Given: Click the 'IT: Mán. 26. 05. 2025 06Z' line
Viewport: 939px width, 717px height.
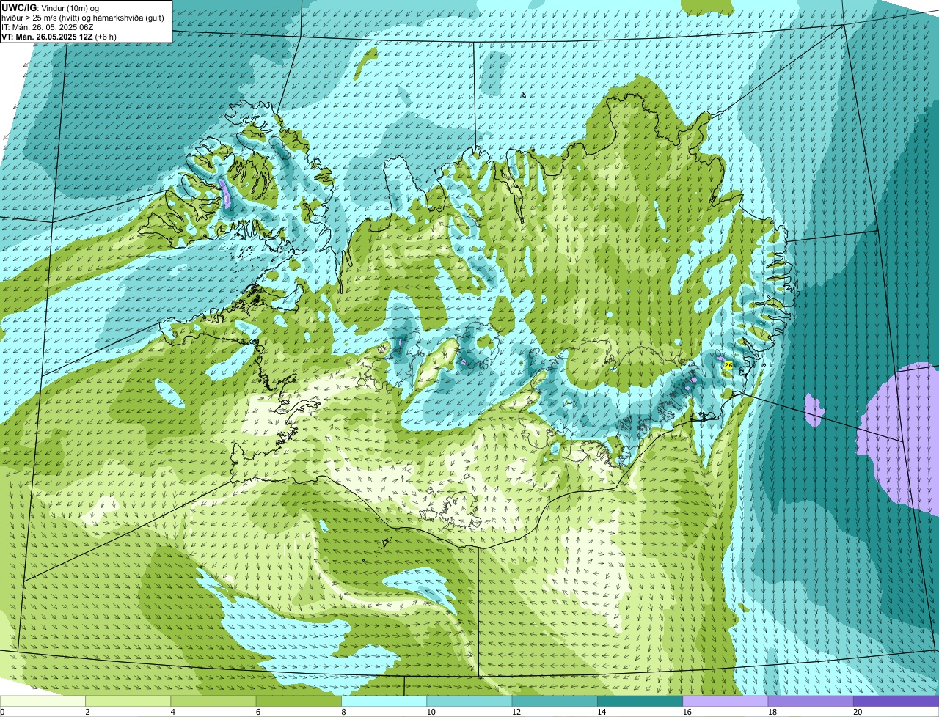Looking at the screenshot, I should coord(47,27).
